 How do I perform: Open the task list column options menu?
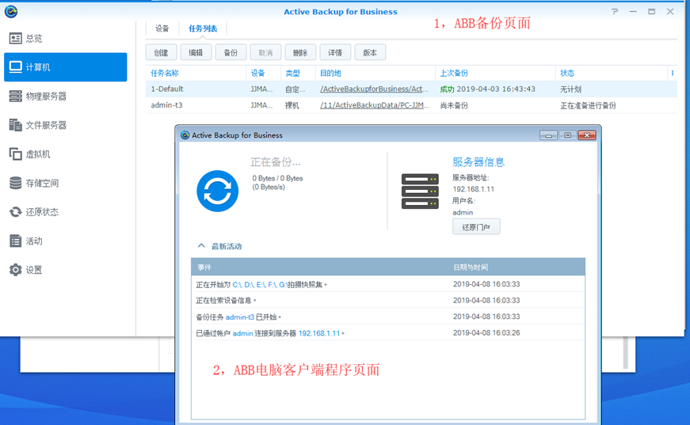point(672,73)
